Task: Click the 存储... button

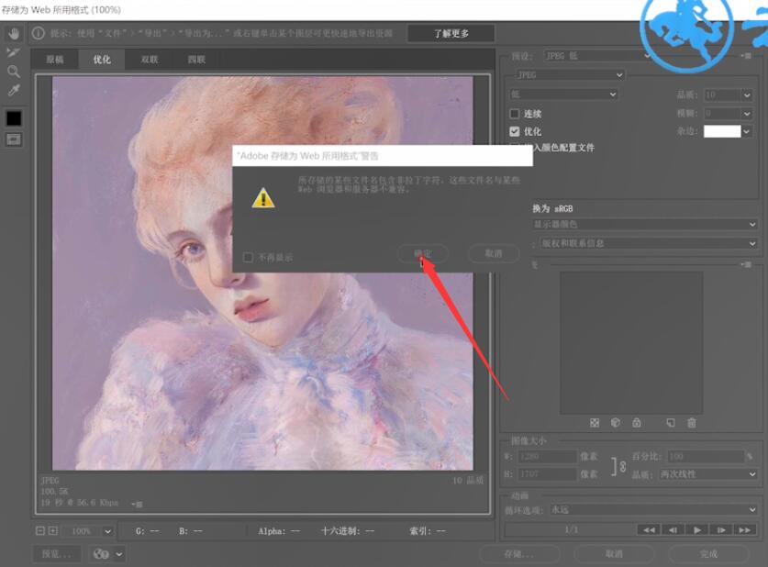Action: [x=519, y=554]
